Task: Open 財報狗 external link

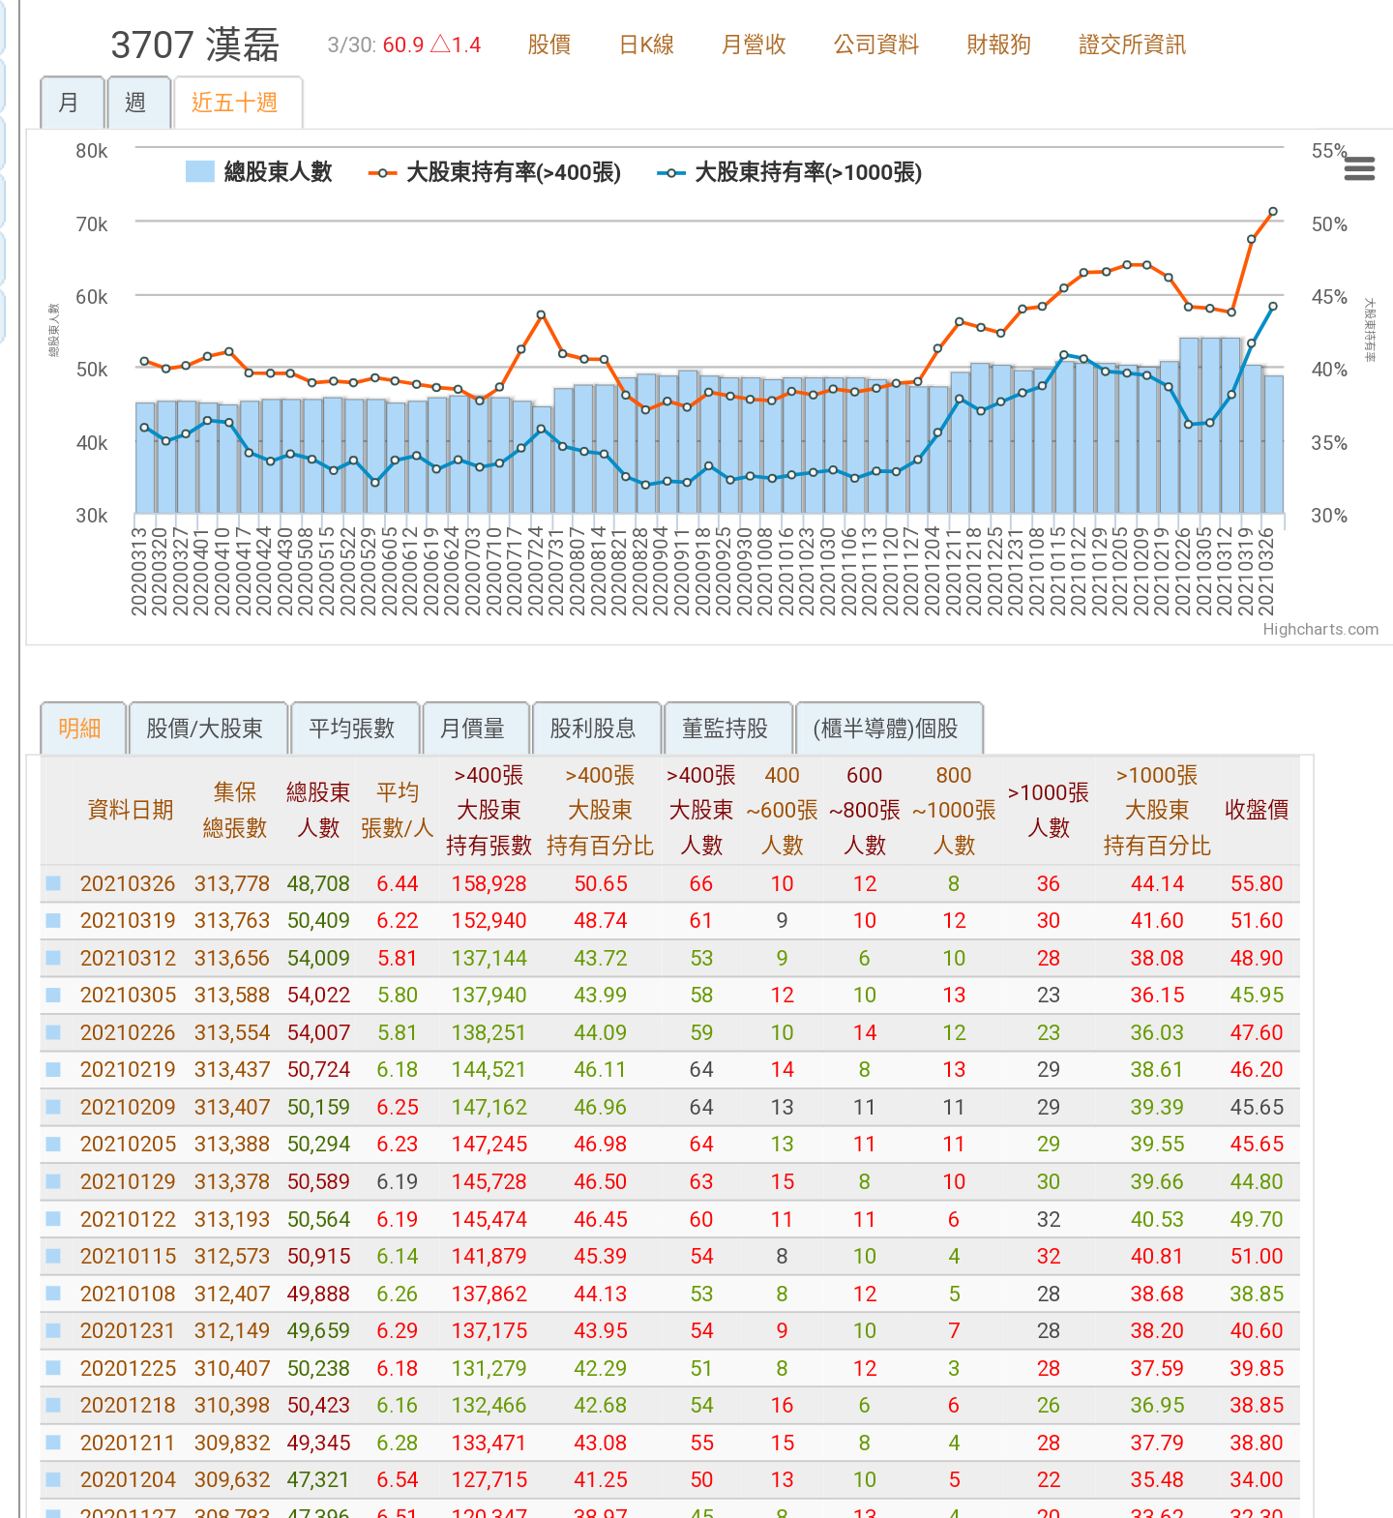Action: [998, 45]
